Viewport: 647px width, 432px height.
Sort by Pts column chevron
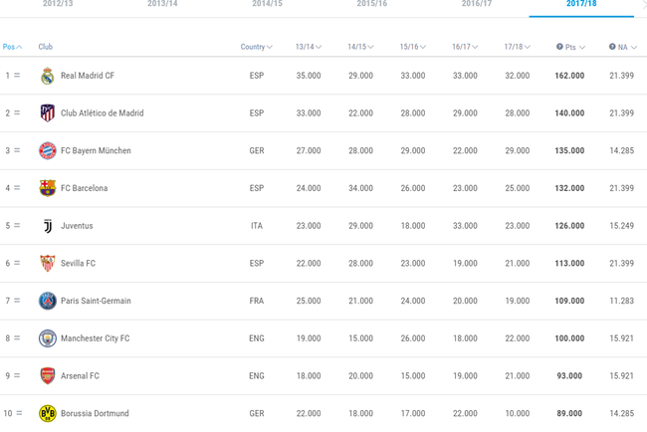582,47
